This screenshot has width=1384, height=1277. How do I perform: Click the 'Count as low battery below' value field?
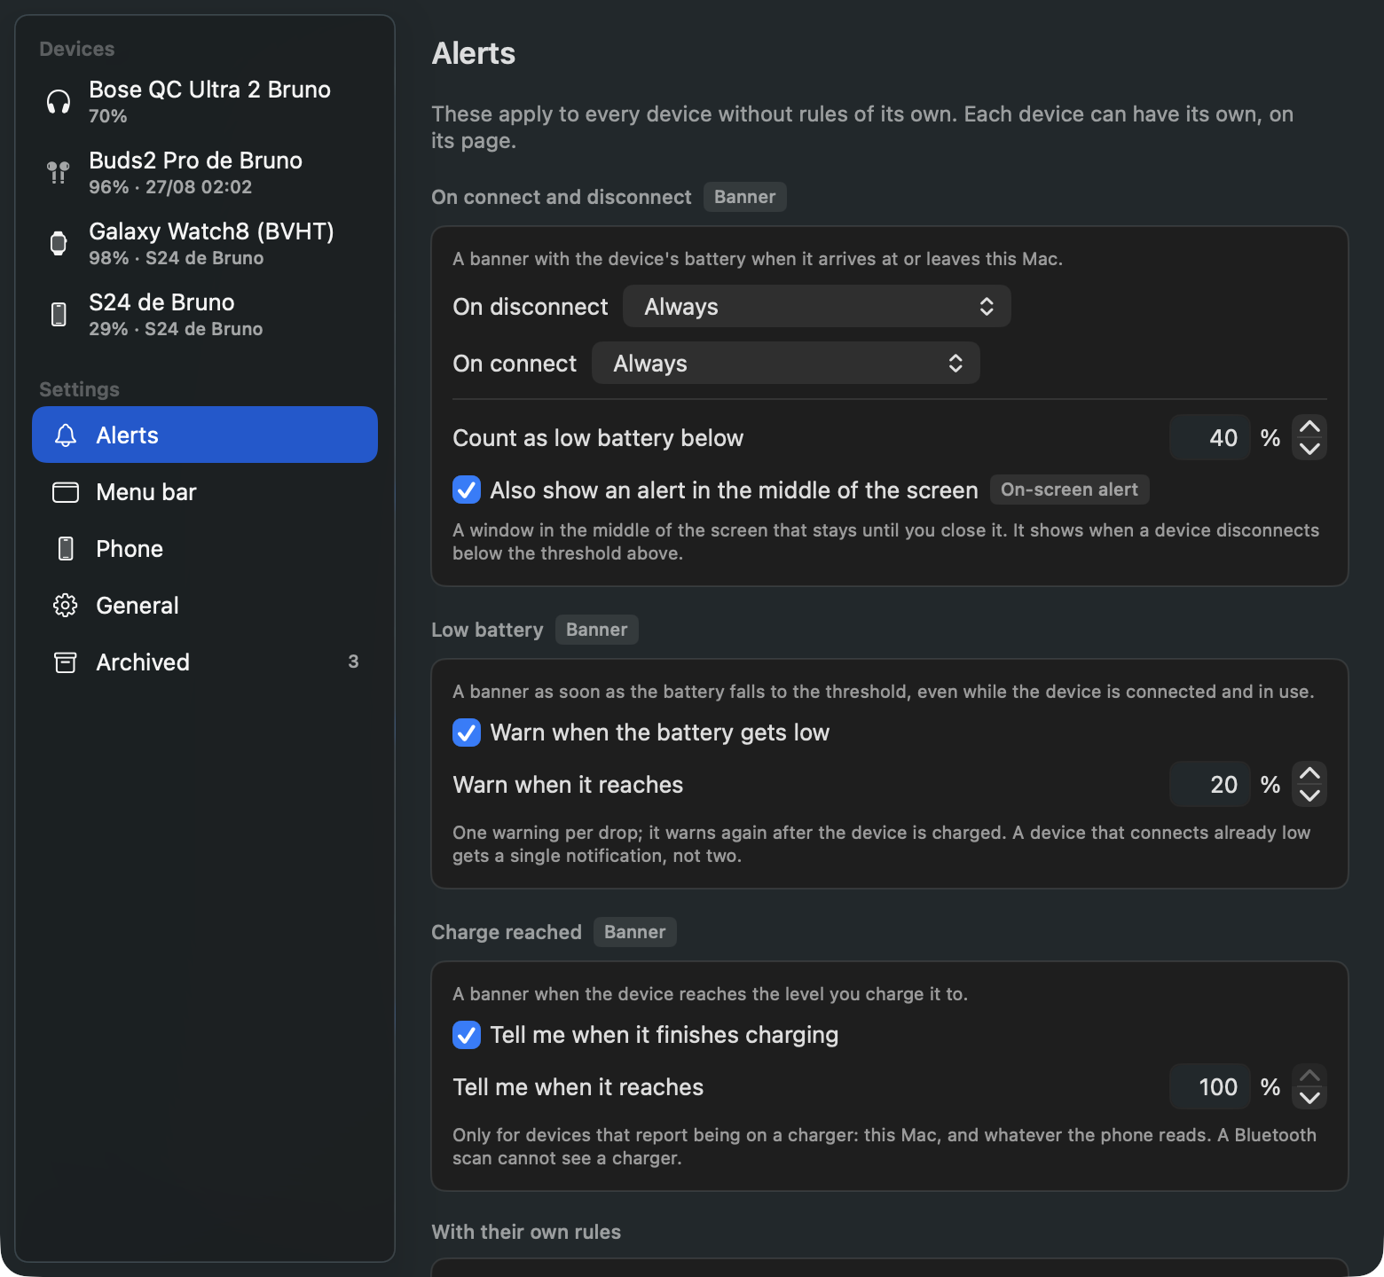click(x=1210, y=438)
